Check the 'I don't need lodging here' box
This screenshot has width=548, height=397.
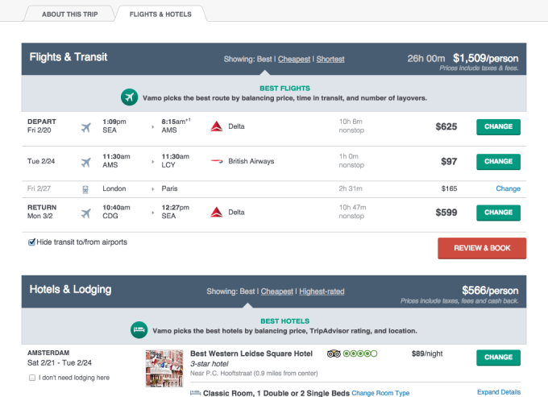(32, 378)
